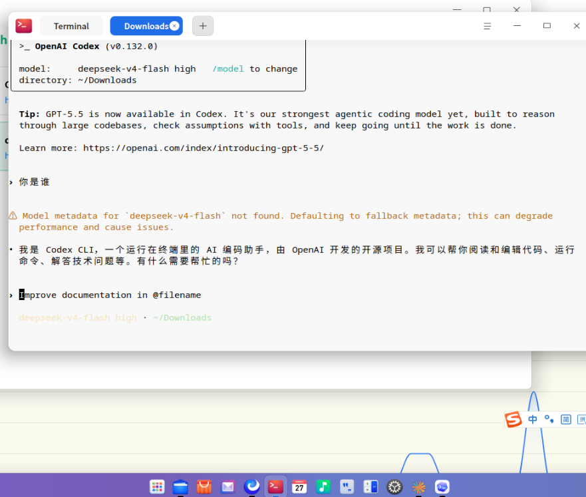Click the introducing-gpt-5-5 URL
586x497 pixels.
click(x=204, y=148)
